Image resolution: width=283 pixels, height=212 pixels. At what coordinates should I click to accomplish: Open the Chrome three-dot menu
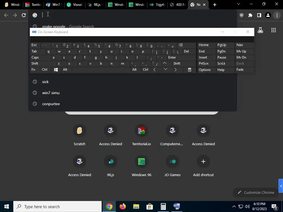[277, 15]
